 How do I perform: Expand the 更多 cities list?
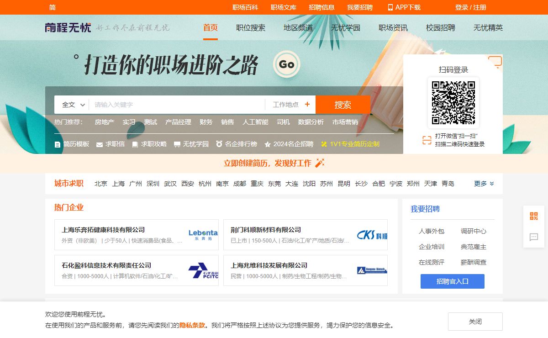pyautogui.click(x=484, y=184)
